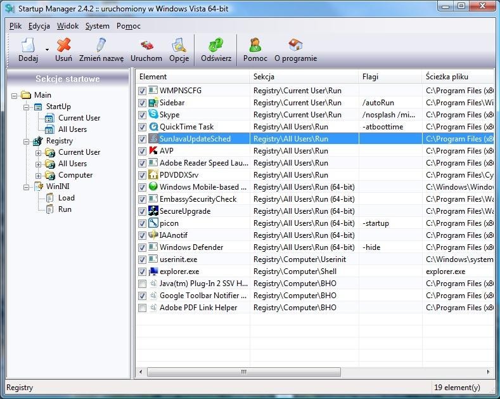Open the Edycja menu
The width and height of the screenshot is (500, 399).
pos(39,26)
